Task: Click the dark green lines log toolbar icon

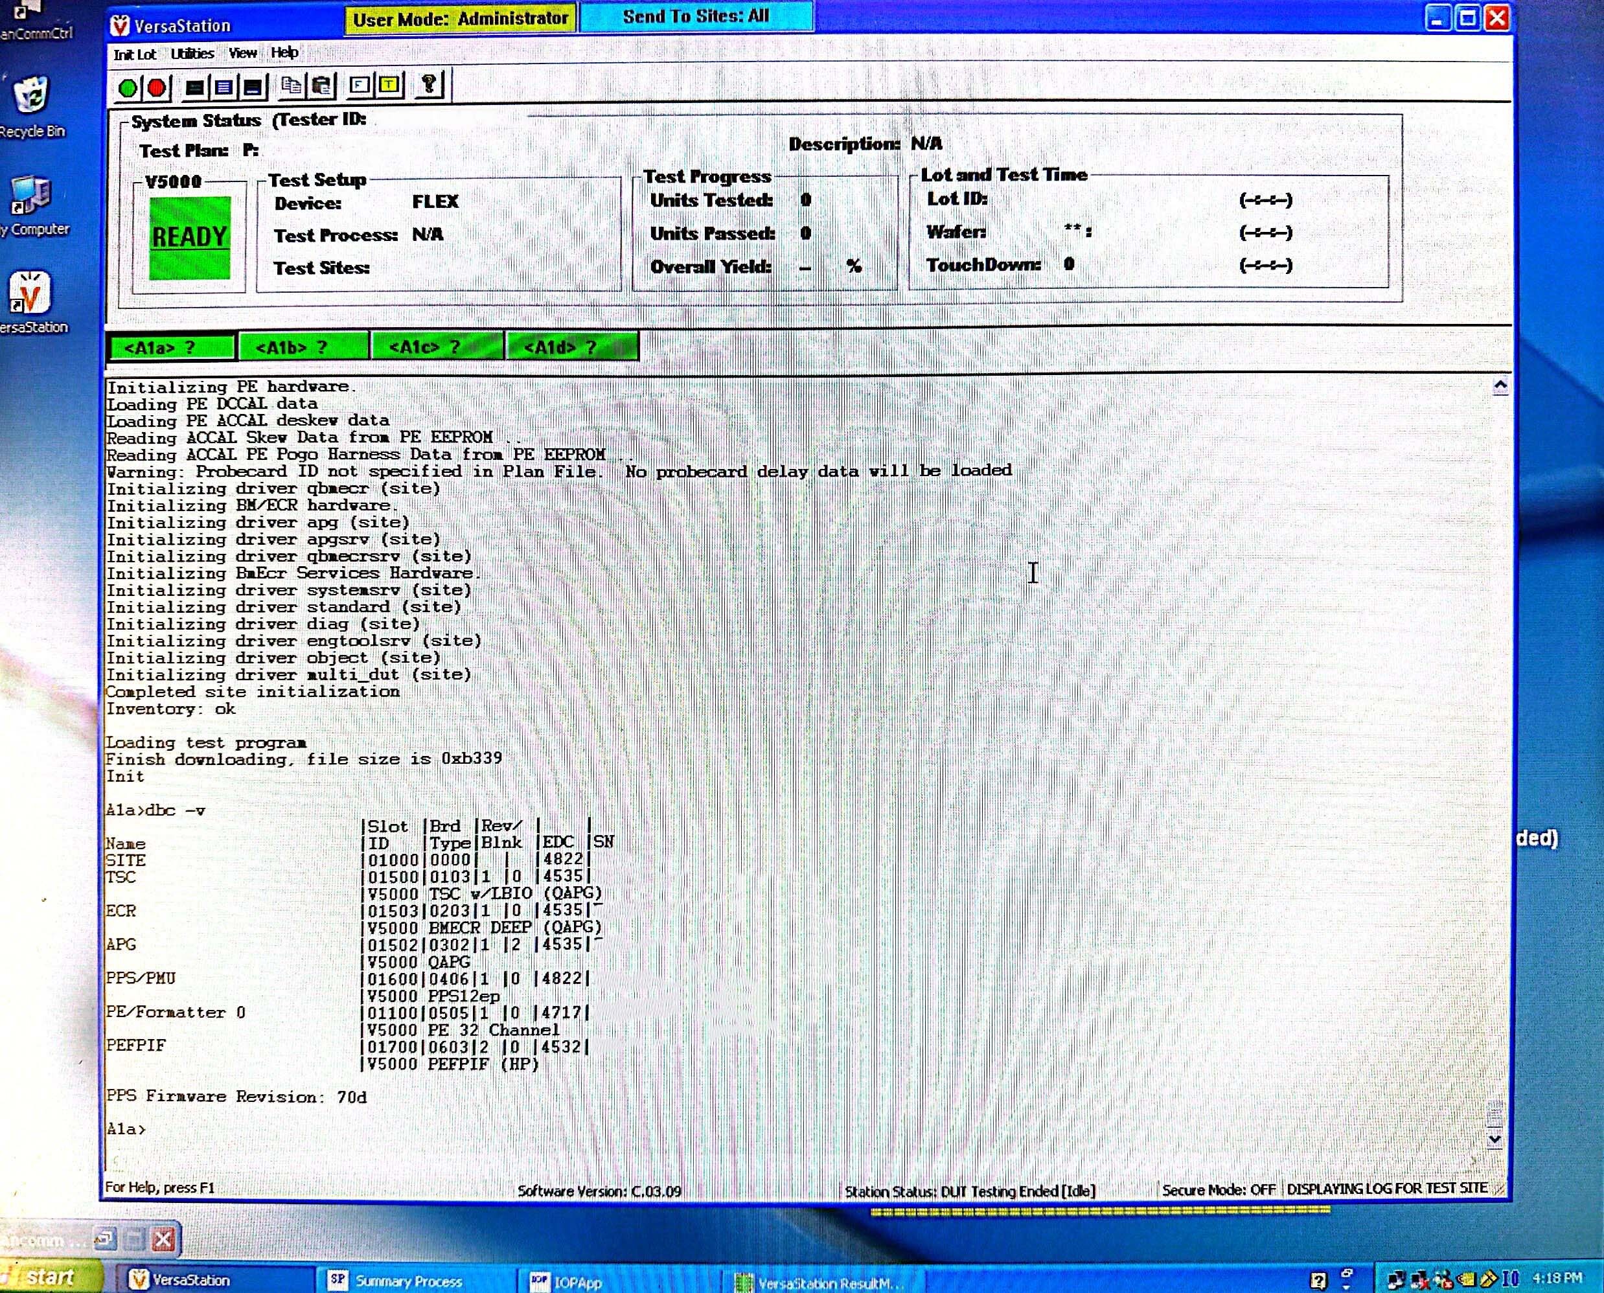Action: (195, 87)
